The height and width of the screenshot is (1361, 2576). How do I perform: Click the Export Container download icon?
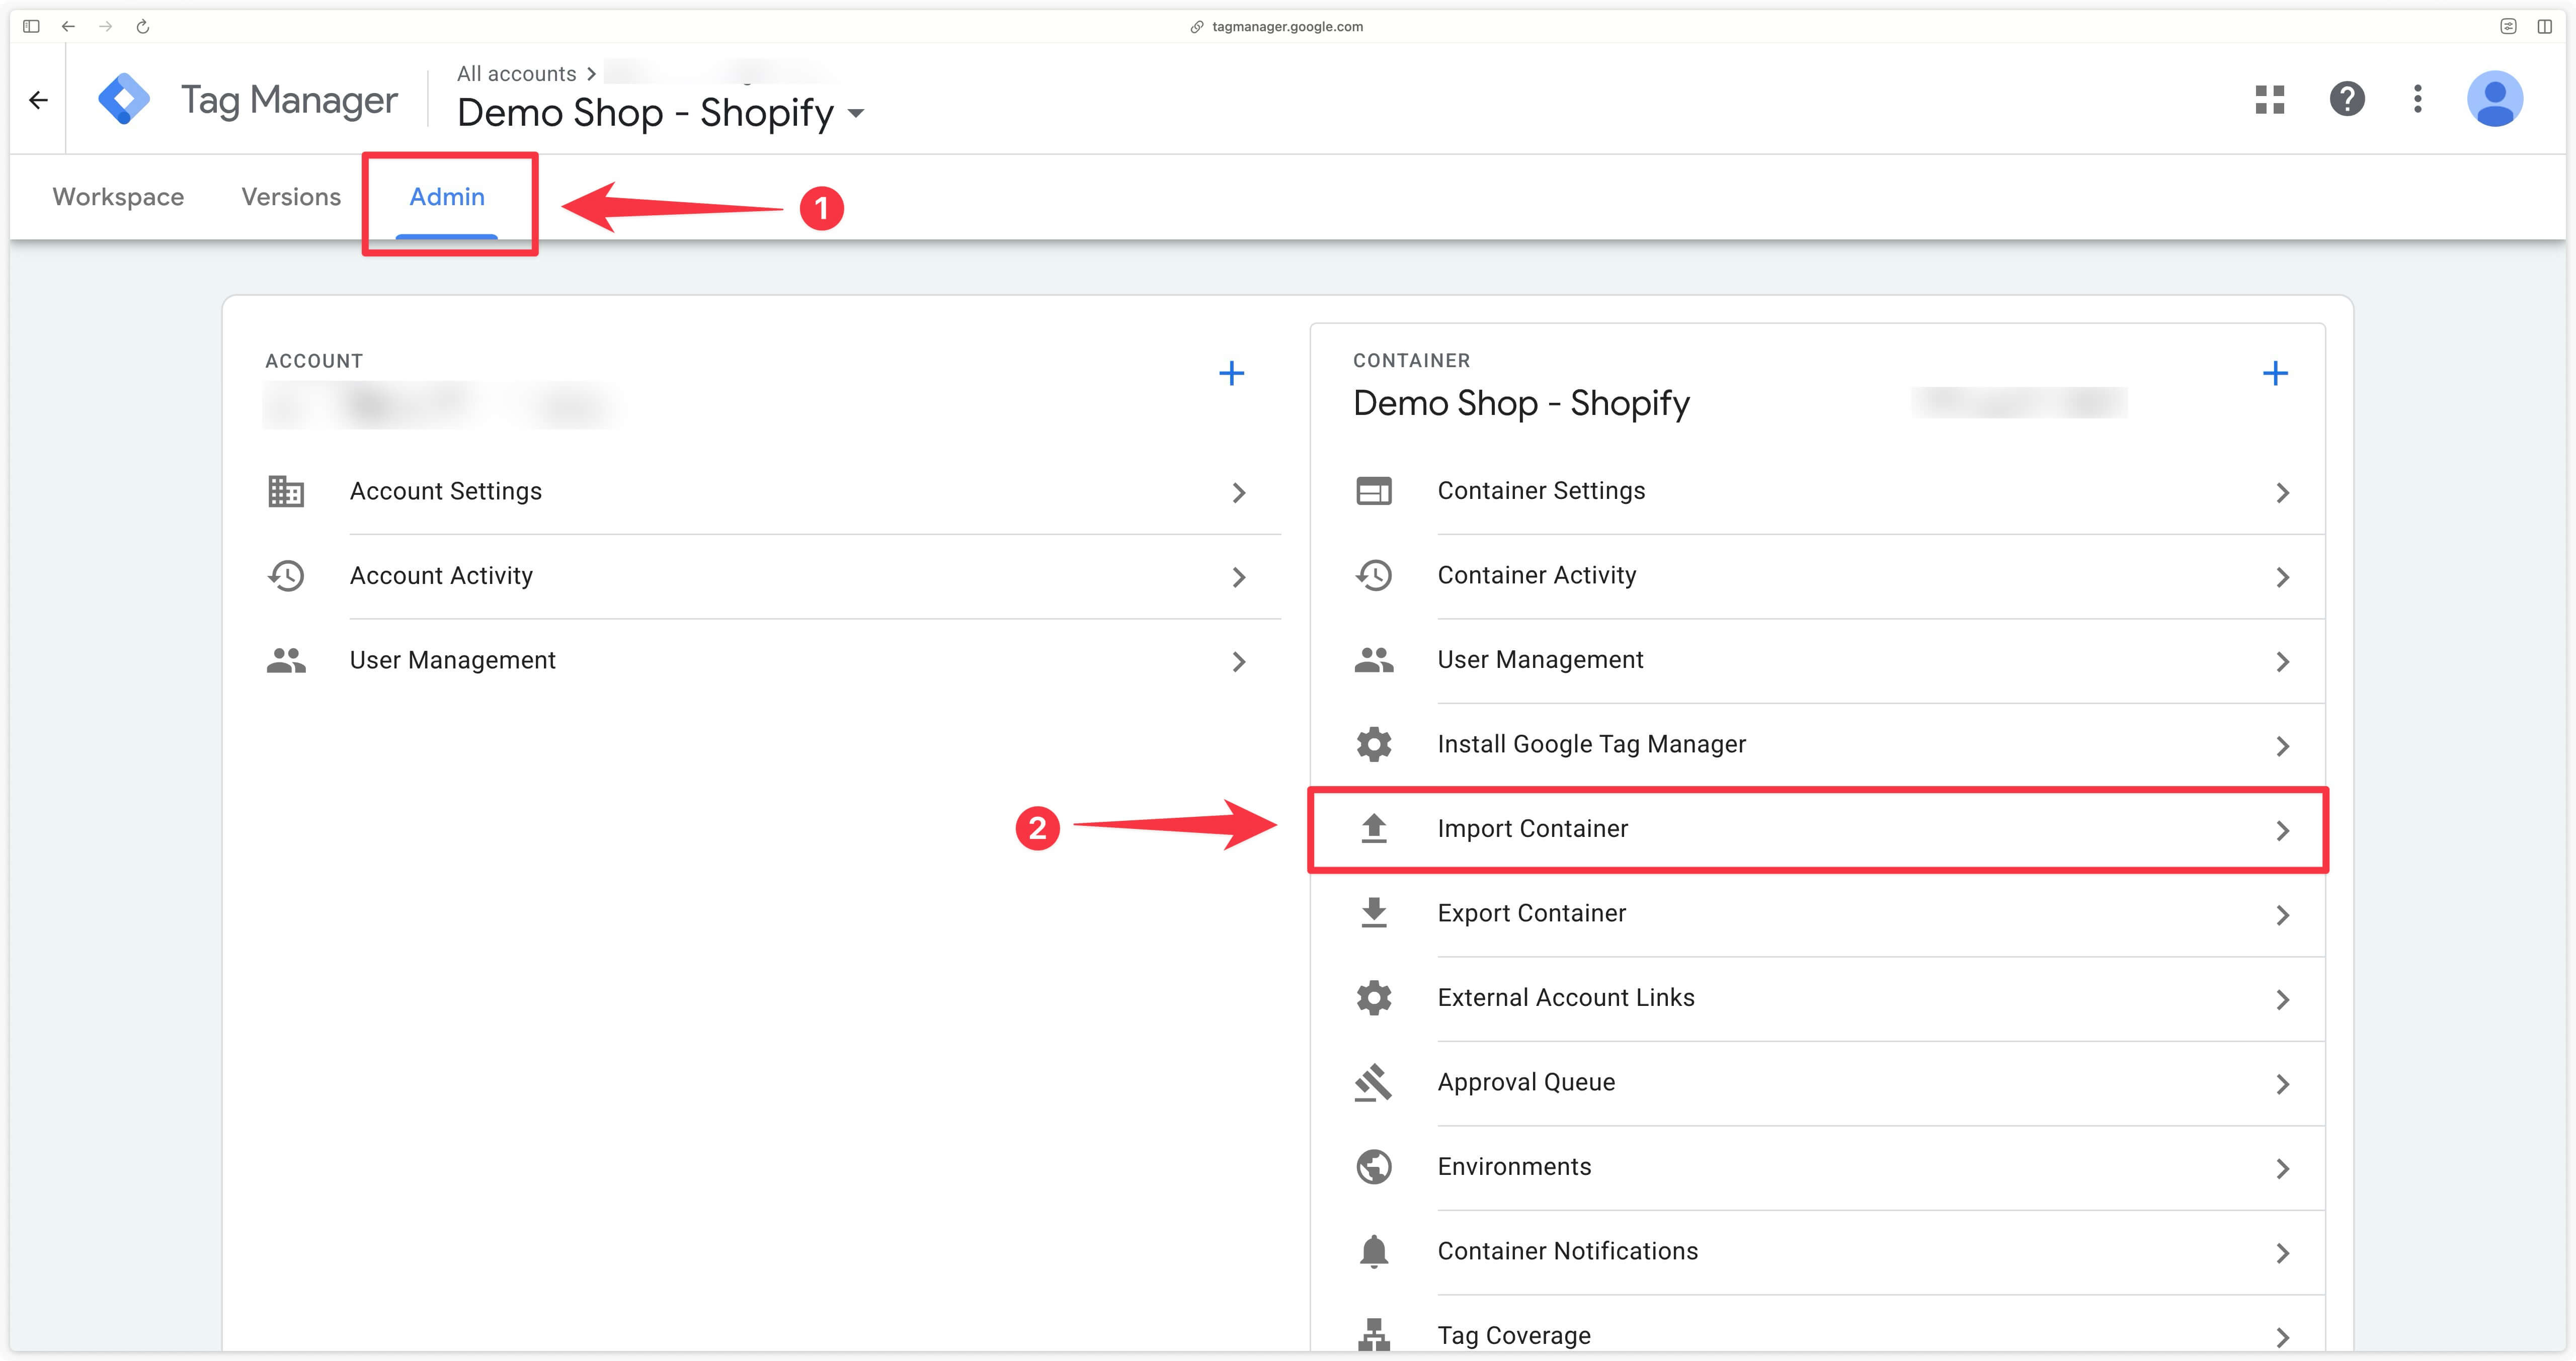[1373, 913]
